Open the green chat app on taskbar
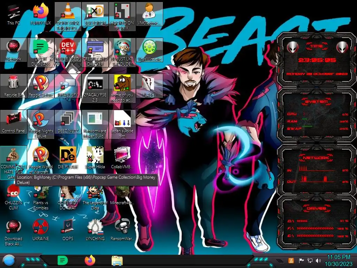This screenshot has height=268, width=357. coord(63,260)
